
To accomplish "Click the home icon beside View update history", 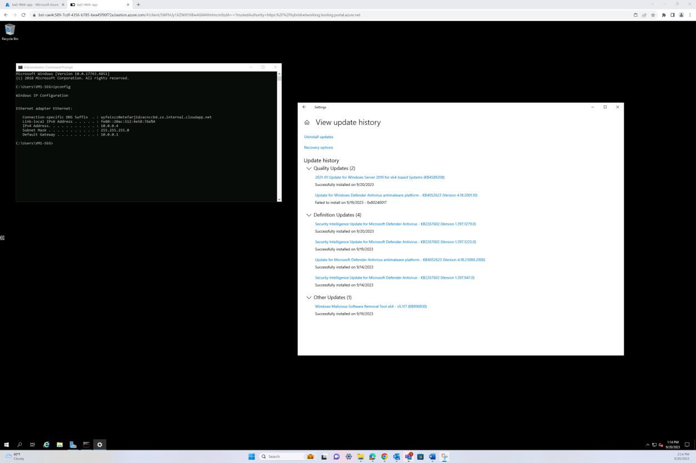I will point(306,122).
